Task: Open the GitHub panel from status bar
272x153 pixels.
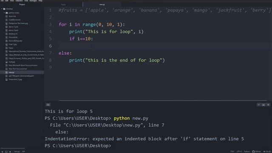Action: coord(256,152)
